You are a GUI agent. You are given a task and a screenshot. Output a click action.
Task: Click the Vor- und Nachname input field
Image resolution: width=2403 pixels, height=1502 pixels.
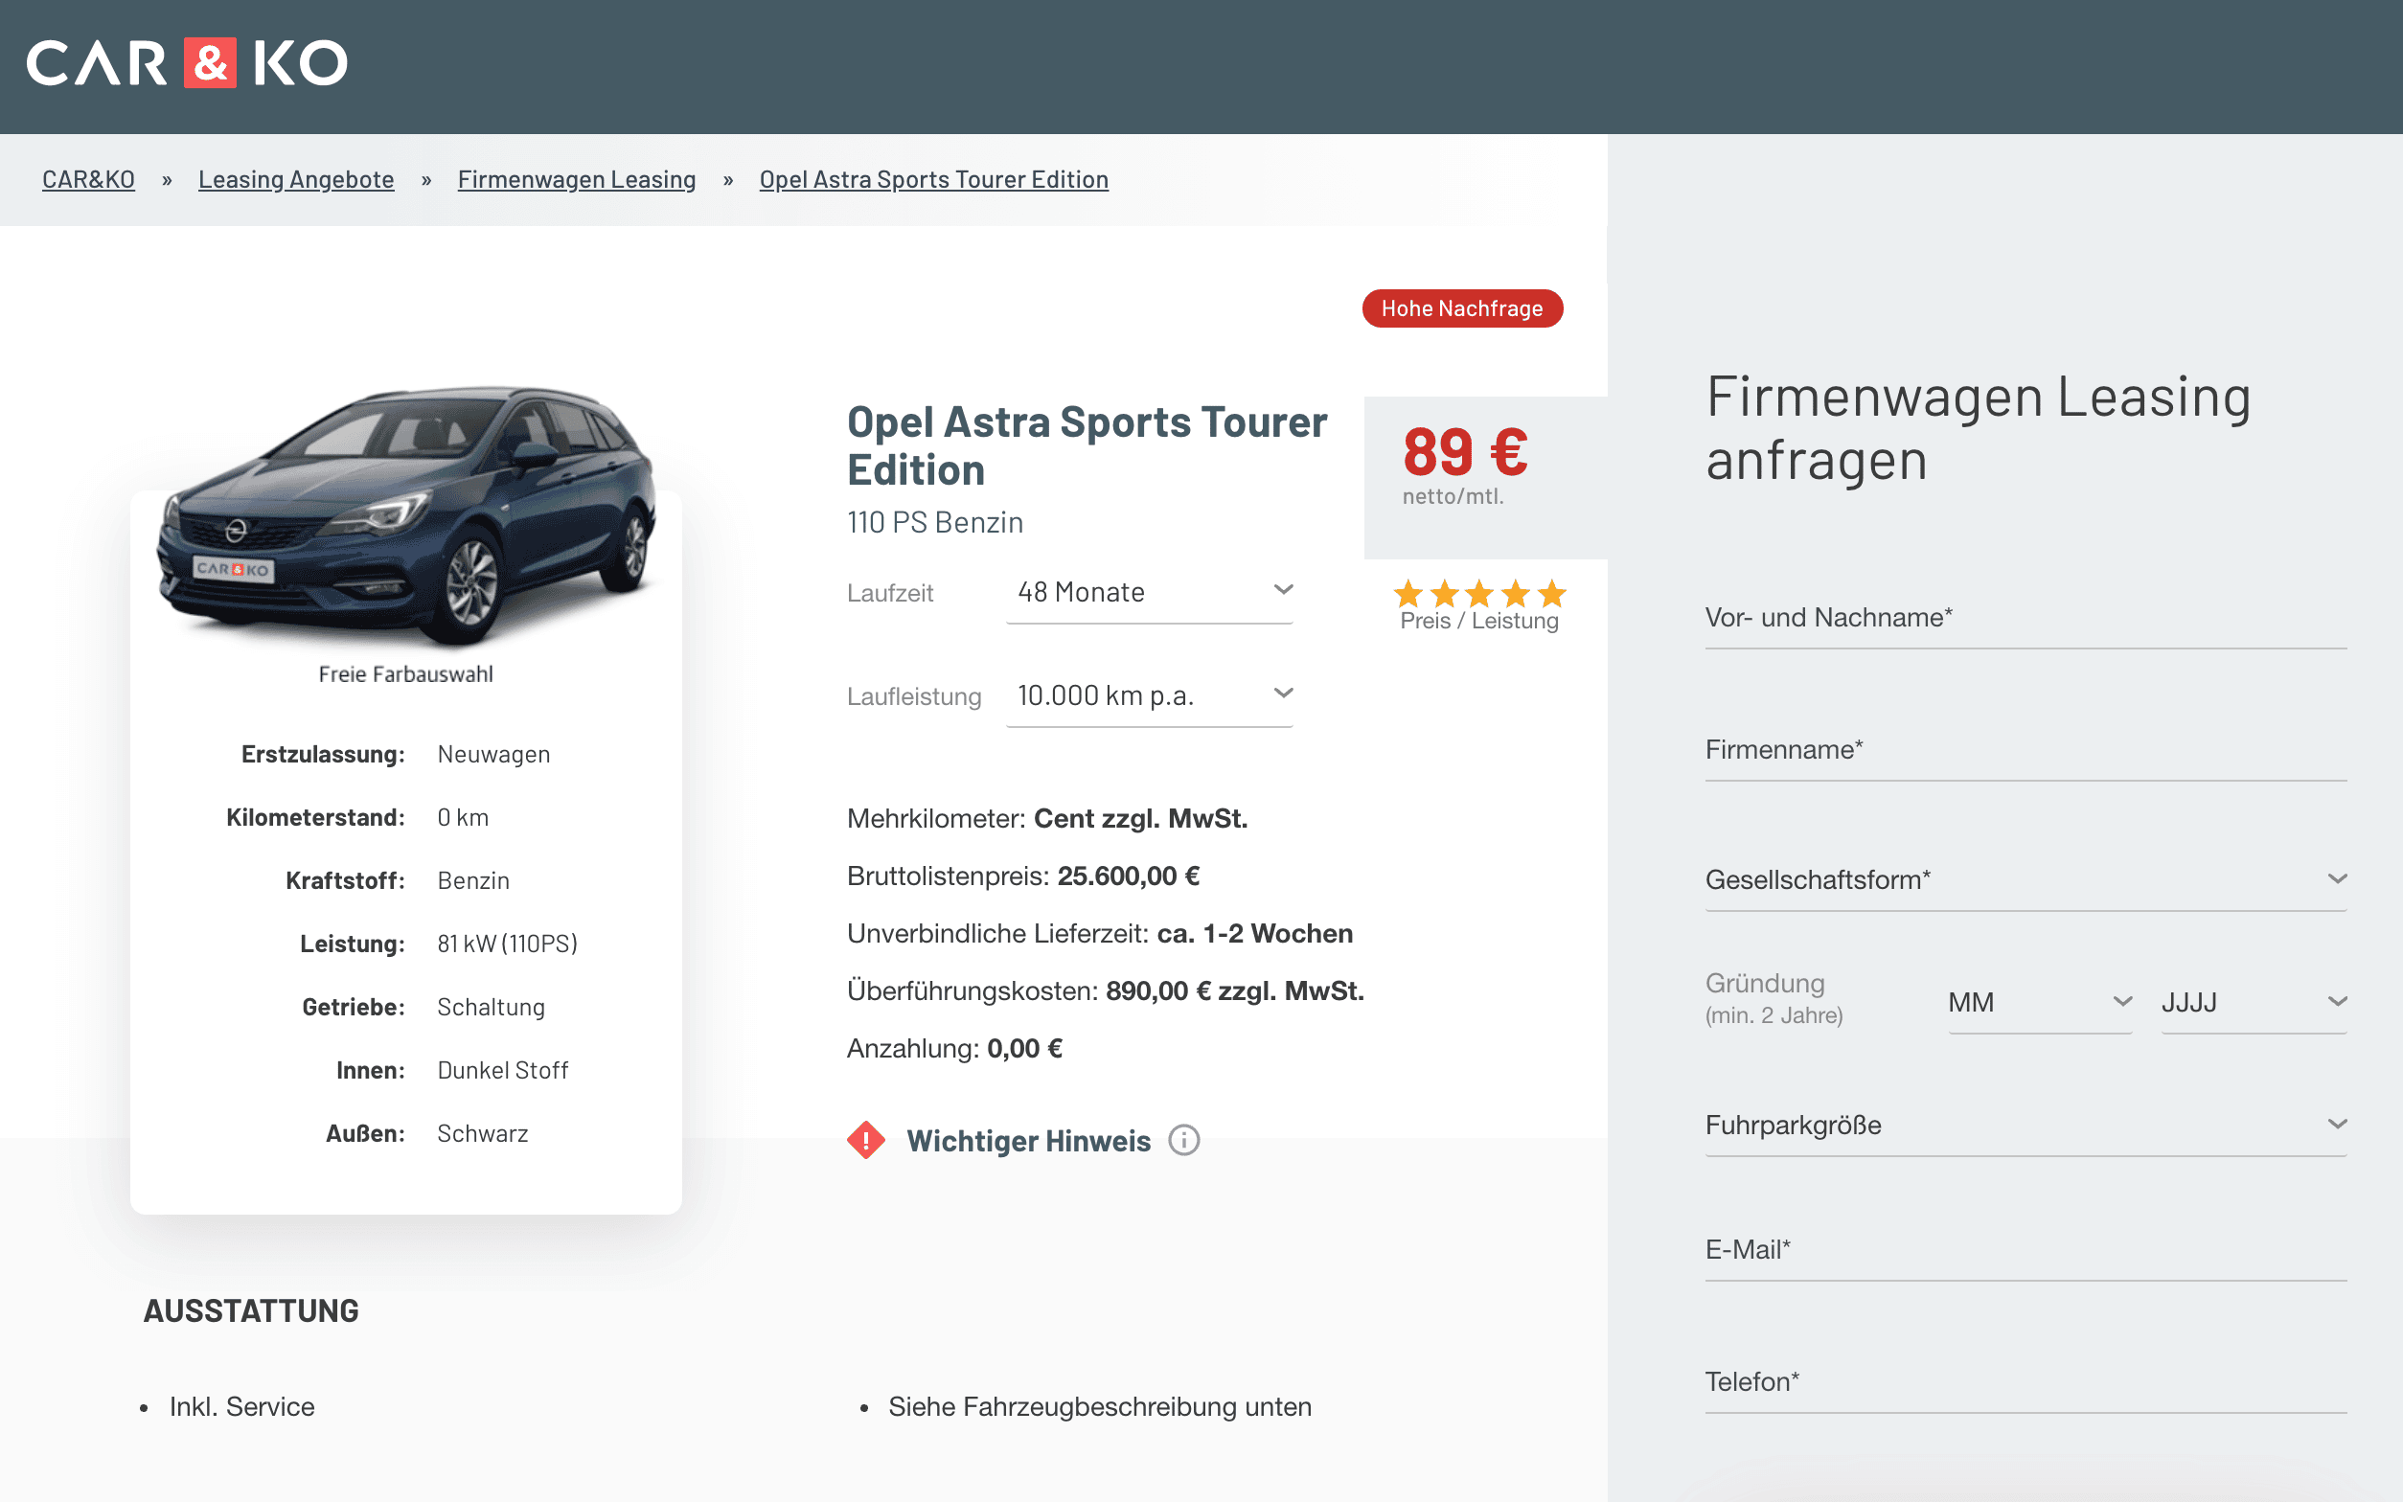(x=2025, y=620)
